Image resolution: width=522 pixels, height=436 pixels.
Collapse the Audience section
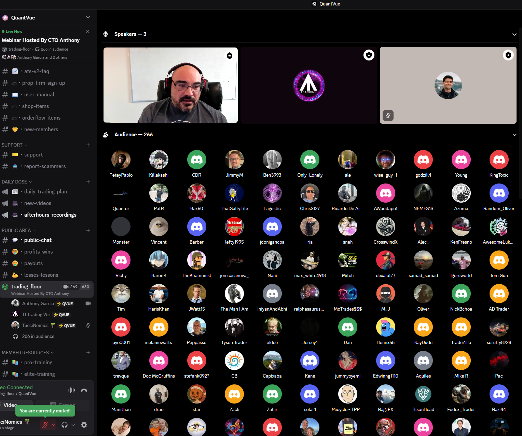tap(514, 135)
